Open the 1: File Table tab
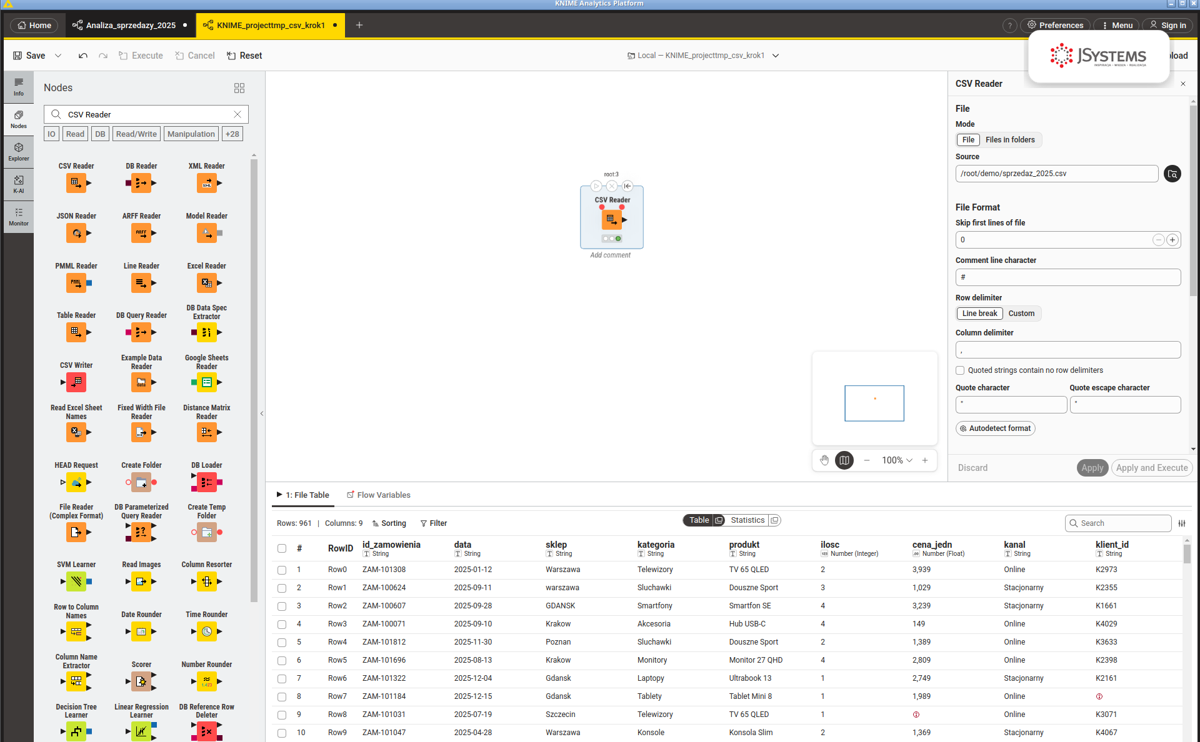The width and height of the screenshot is (1200, 742). click(303, 495)
